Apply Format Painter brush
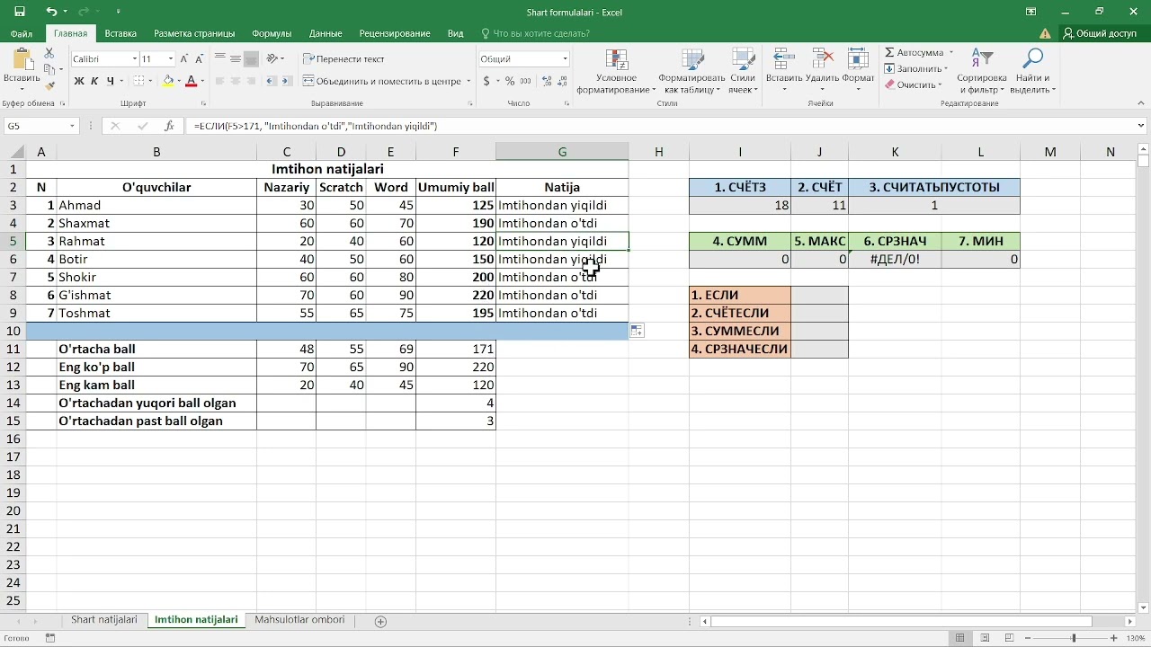This screenshot has height=647, width=1151. pyautogui.click(x=50, y=86)
